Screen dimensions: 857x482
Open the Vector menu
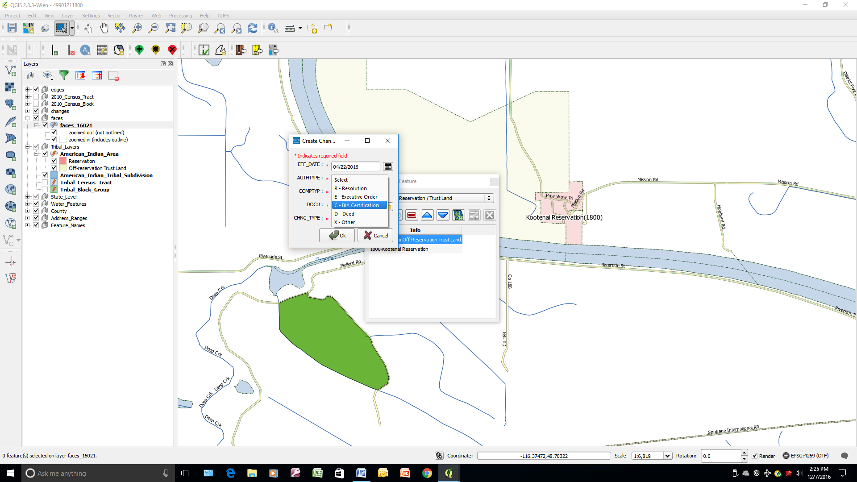tap(114, 16)
